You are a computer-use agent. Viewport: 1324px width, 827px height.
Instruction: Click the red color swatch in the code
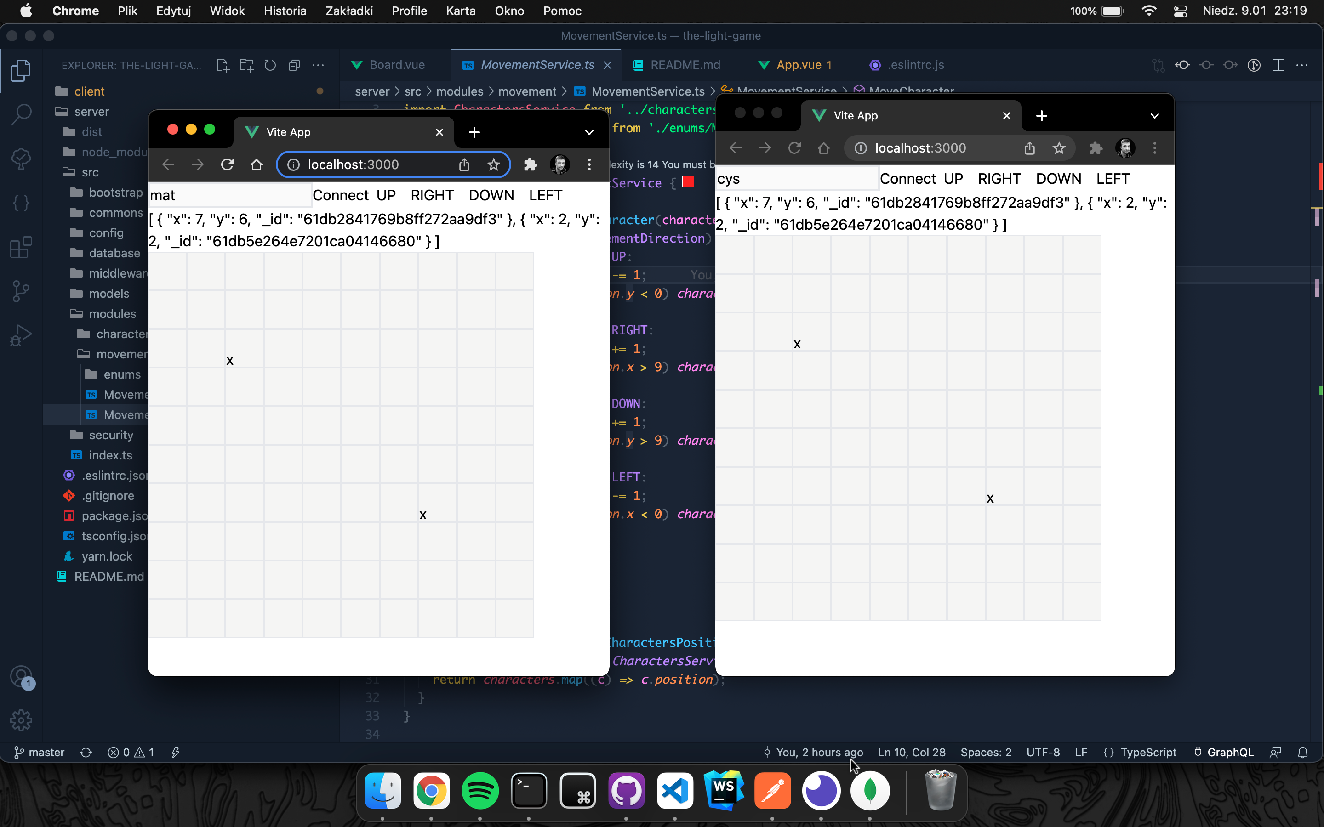coord(687,182)
